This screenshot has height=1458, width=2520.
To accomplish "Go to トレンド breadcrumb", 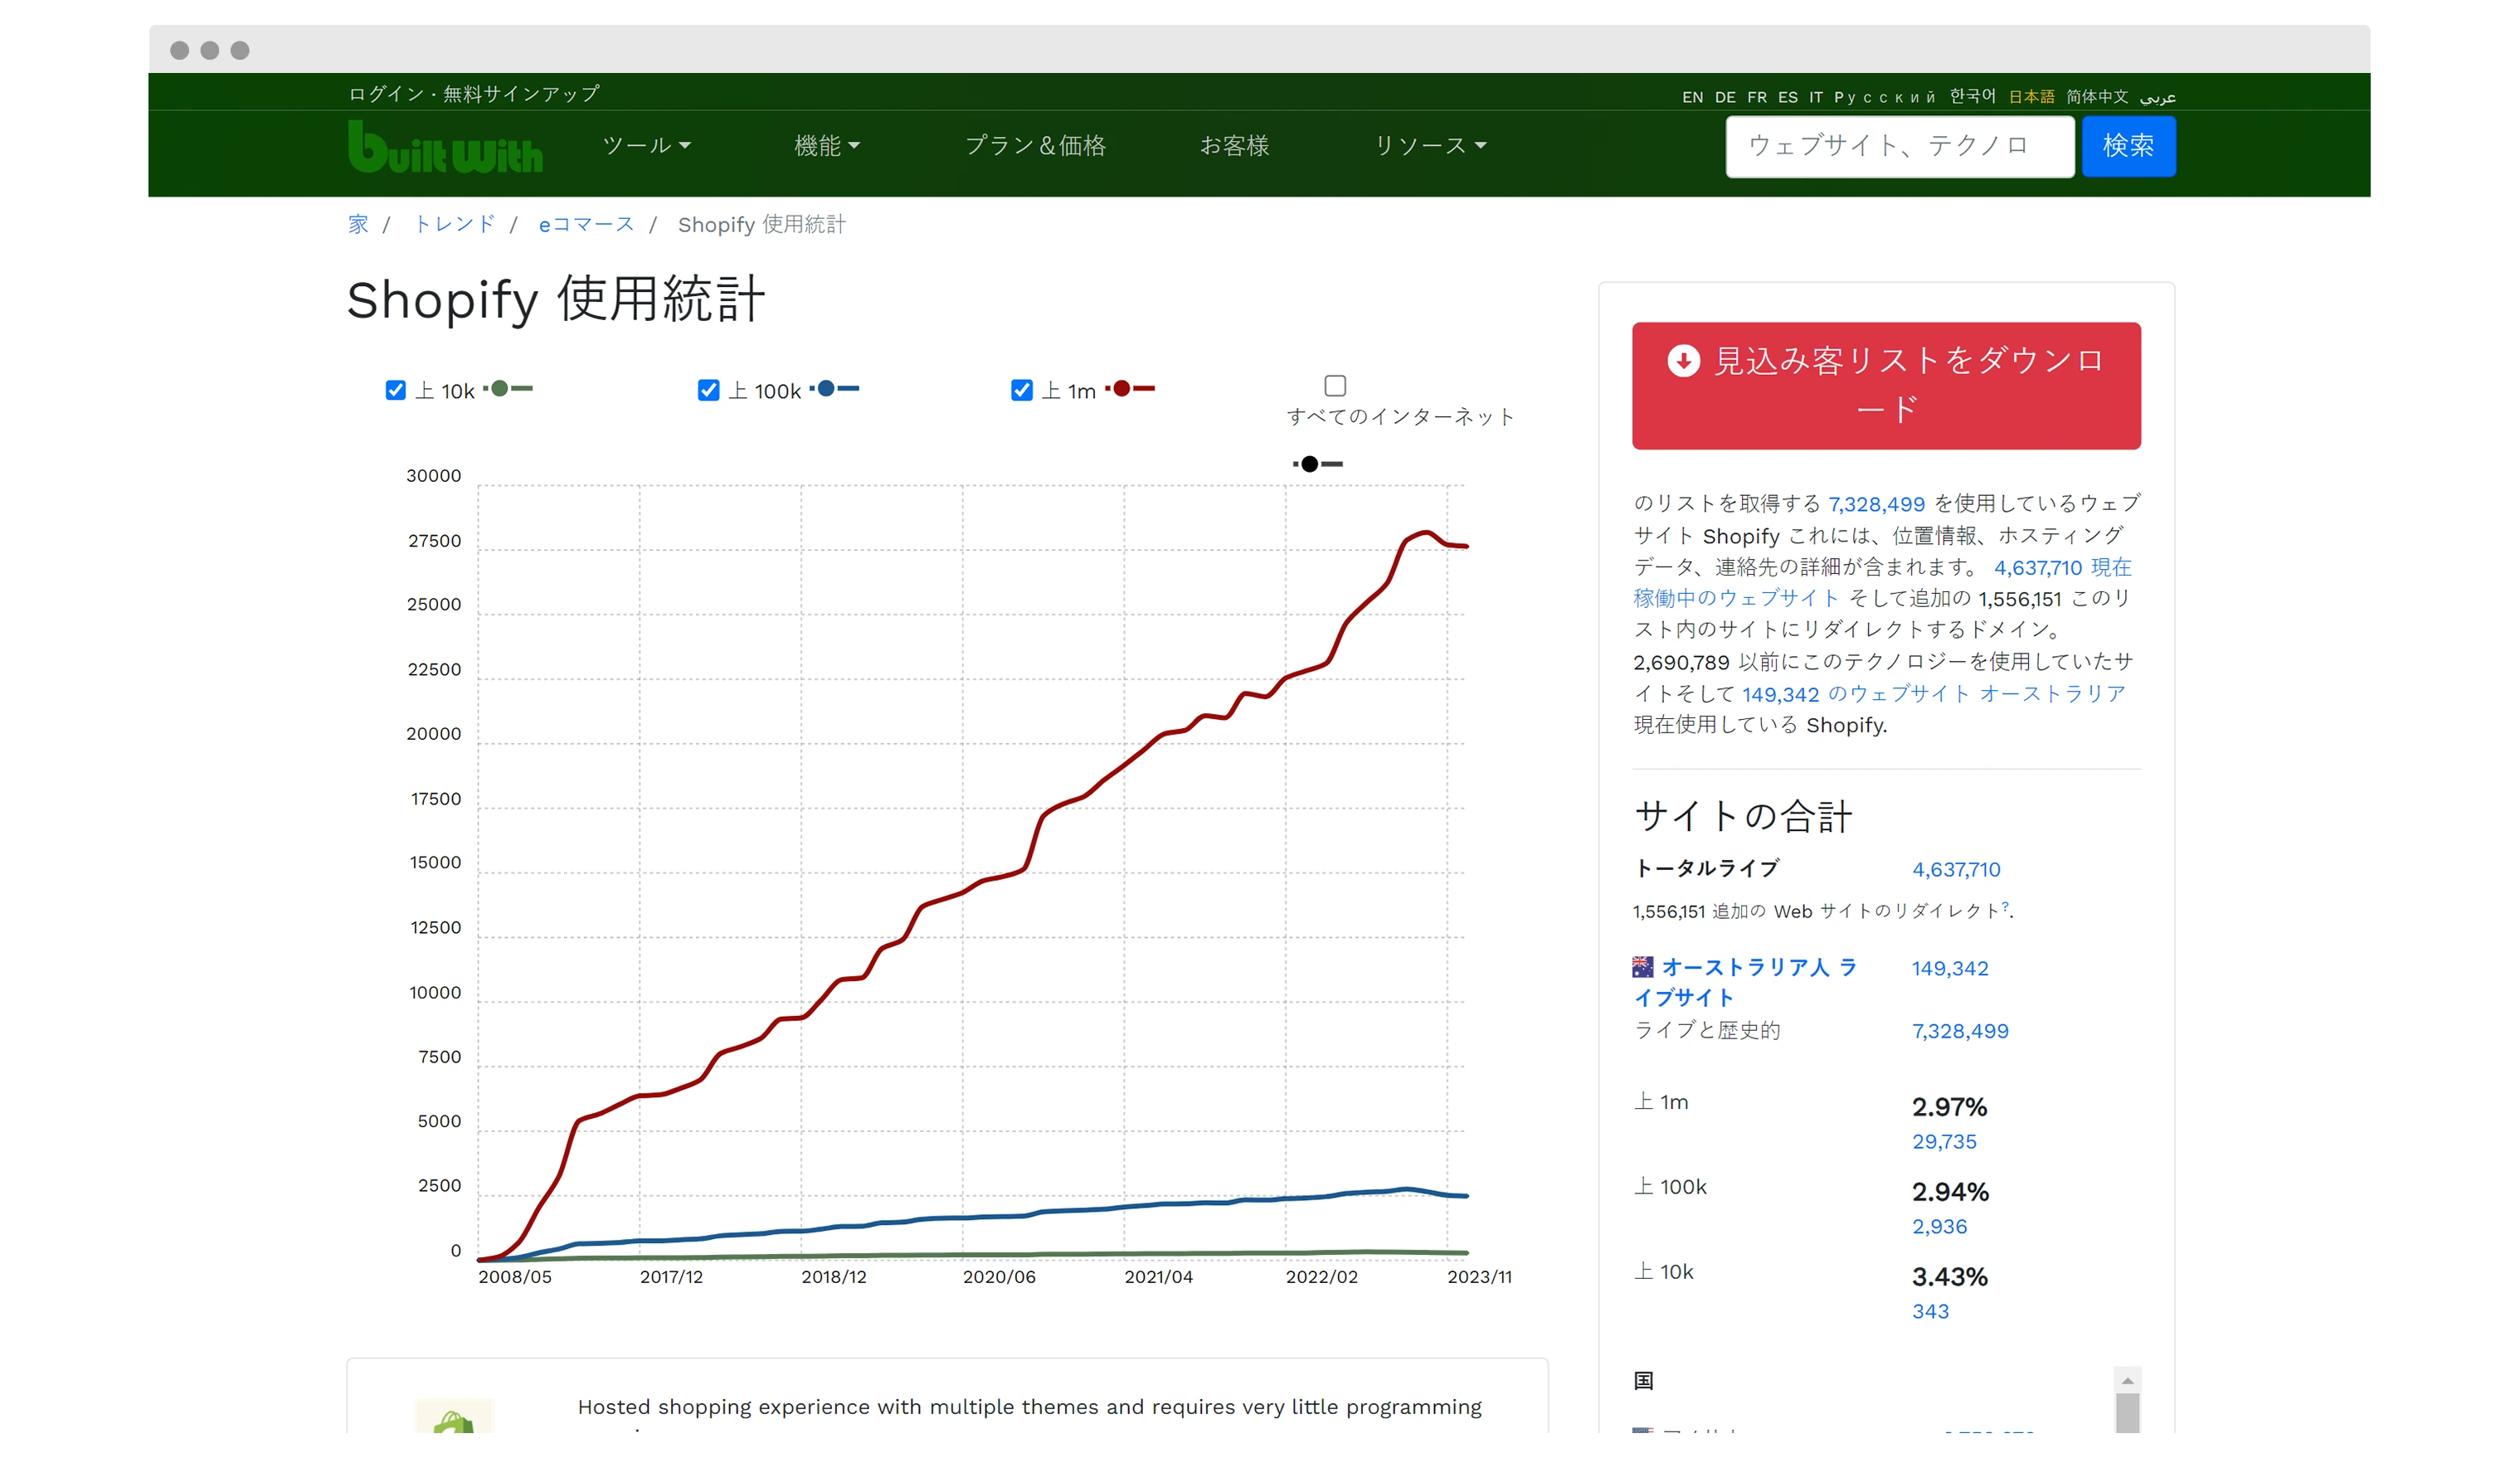I will 454,224.
